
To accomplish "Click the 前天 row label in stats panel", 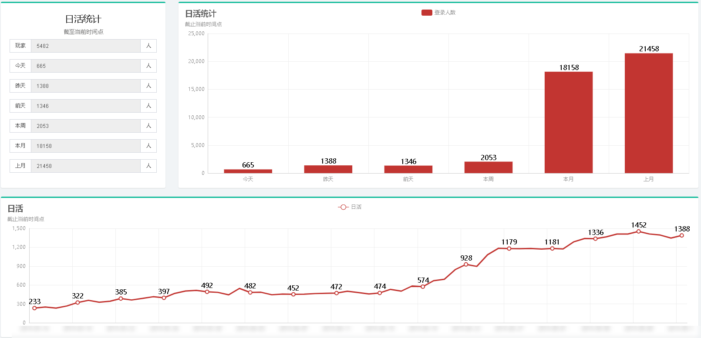I will (x=20, y=106).
